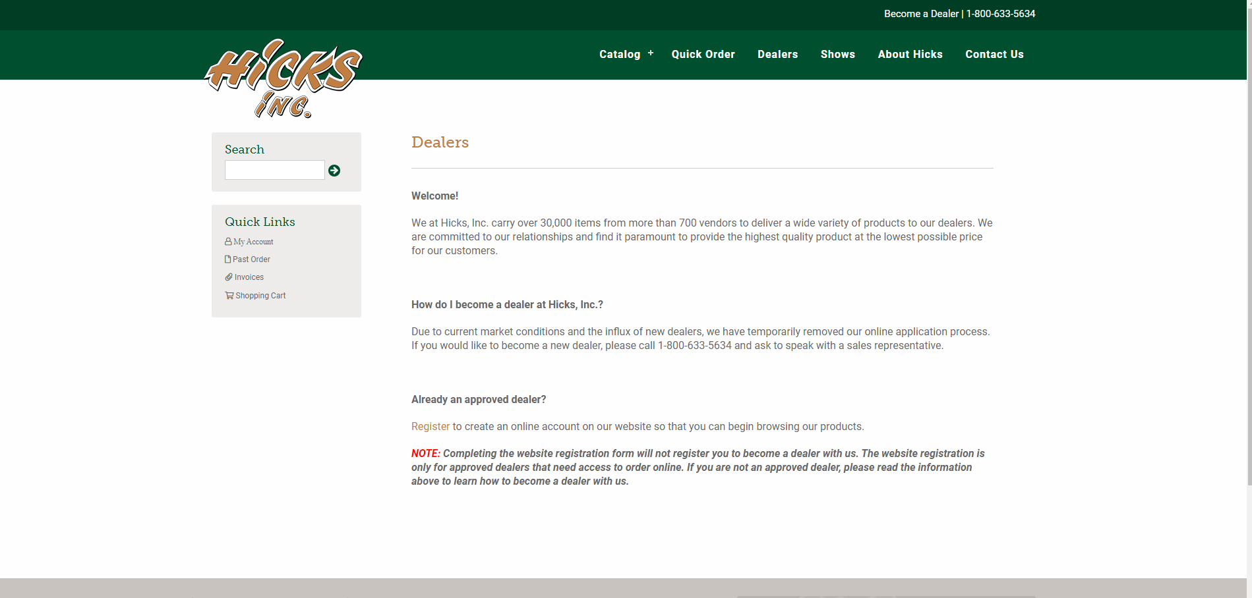Click the cart icon beside Shopping Cart

[x=229, y=296]
